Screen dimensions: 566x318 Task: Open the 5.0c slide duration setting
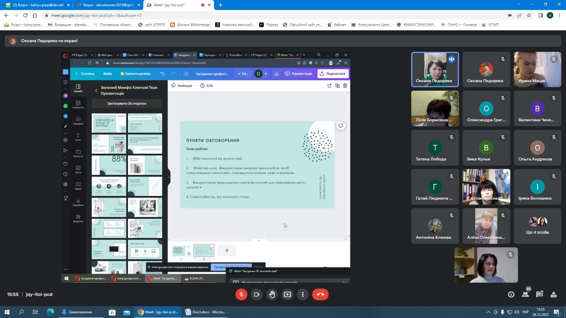pyautogui.click(x=207, y=85)
